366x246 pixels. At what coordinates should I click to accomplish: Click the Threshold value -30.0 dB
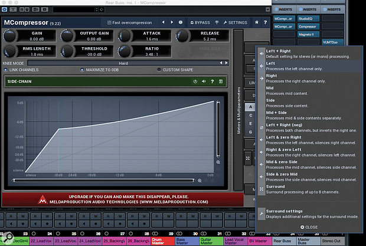(94, 54)
